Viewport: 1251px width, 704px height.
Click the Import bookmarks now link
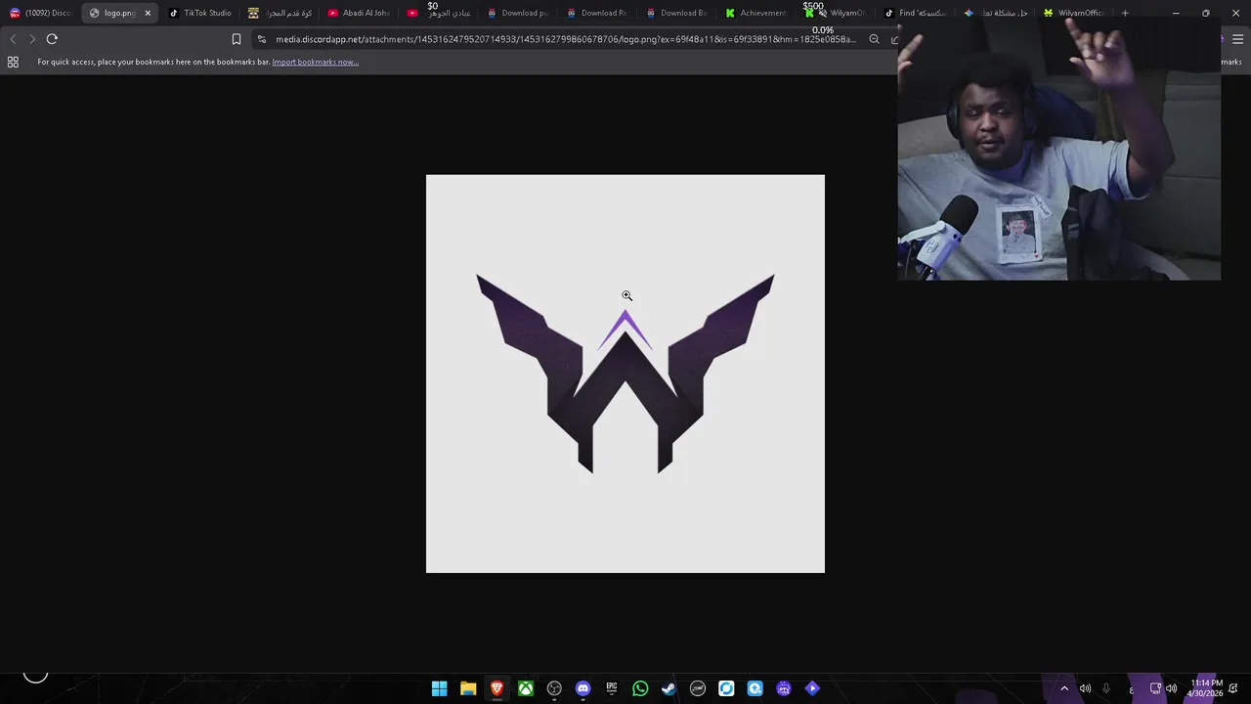pos(315,62)
